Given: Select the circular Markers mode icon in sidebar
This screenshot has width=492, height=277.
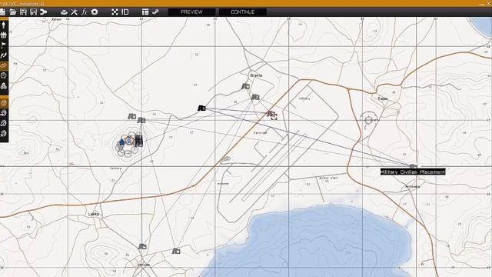Looking at the screenshot, I should [x=4, y=75].
